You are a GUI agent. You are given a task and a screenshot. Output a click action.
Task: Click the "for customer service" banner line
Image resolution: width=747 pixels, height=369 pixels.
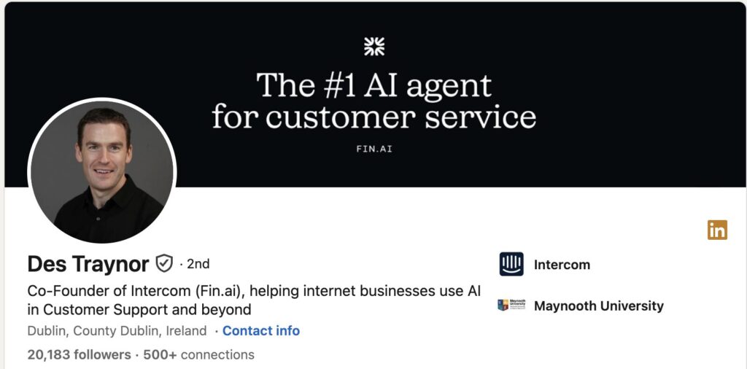click(373, 117)
